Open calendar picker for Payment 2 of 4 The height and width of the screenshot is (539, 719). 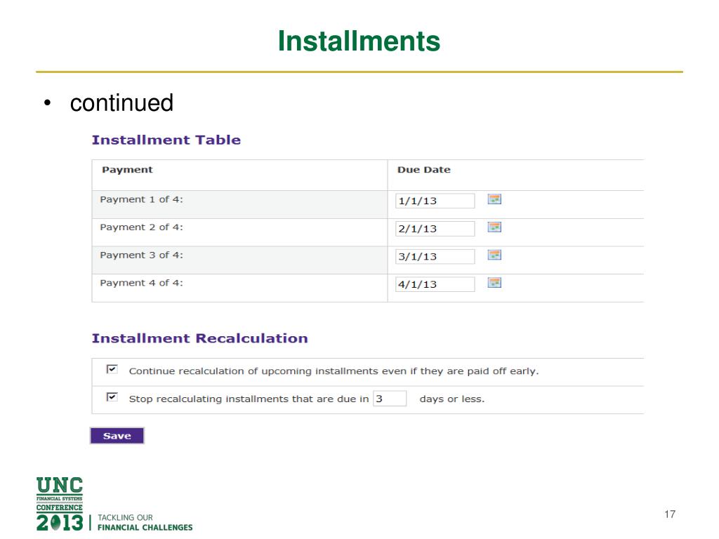coord(494,227)
